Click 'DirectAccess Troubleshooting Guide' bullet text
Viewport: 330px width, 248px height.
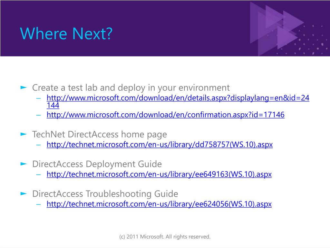(x=105, y=194)
